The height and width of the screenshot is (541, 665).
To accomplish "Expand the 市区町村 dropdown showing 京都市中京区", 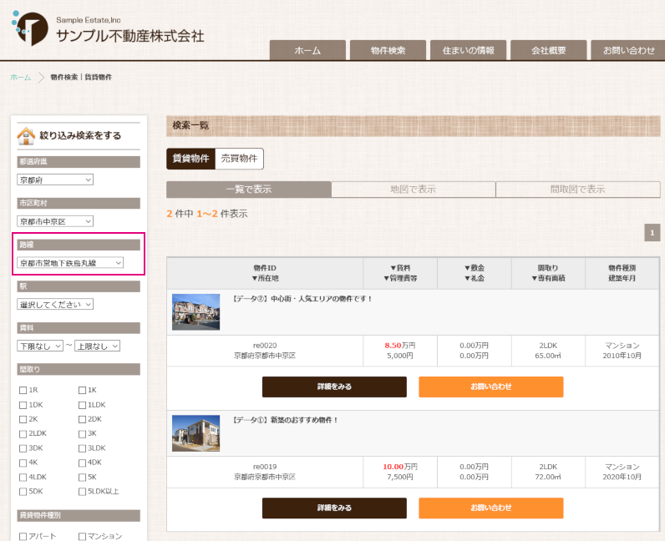I will pyautogui.click(x=55, y=221).
